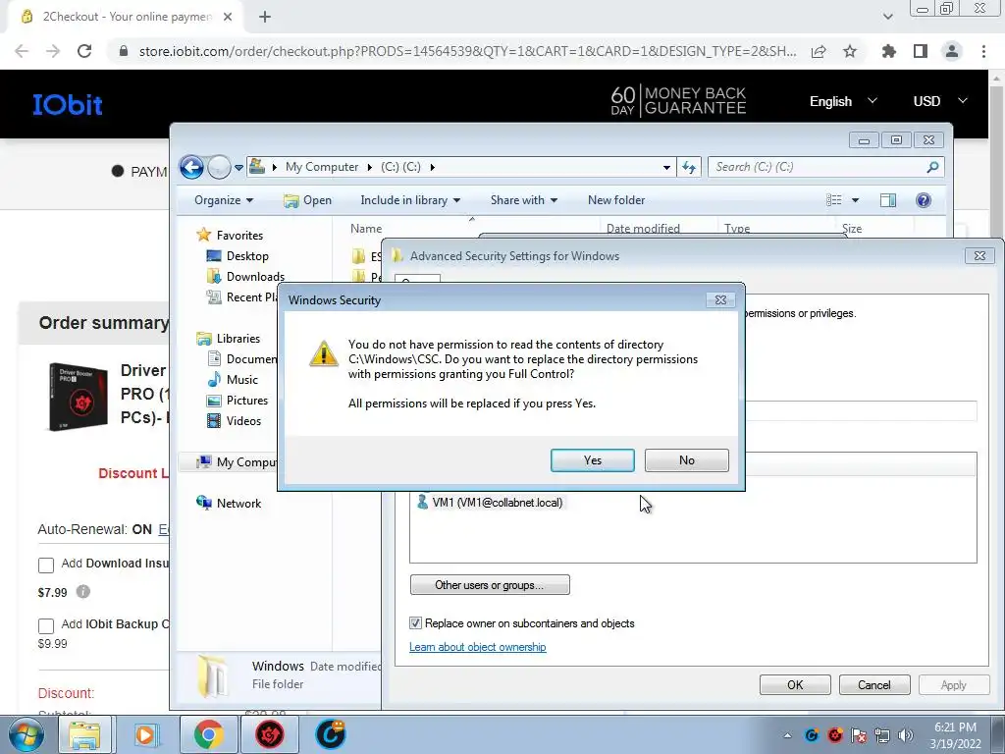Confirm with Yes in Windows Security dialog

pyautogui.click(x=592, y=460)
